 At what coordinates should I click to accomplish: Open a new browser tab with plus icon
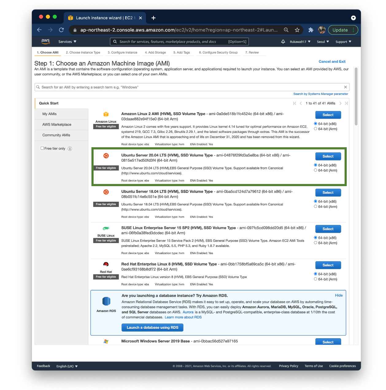pyautogui.click(x=153, y=18)
